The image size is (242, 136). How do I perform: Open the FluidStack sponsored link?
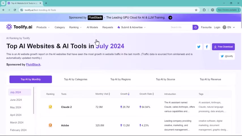pos(33,65)
